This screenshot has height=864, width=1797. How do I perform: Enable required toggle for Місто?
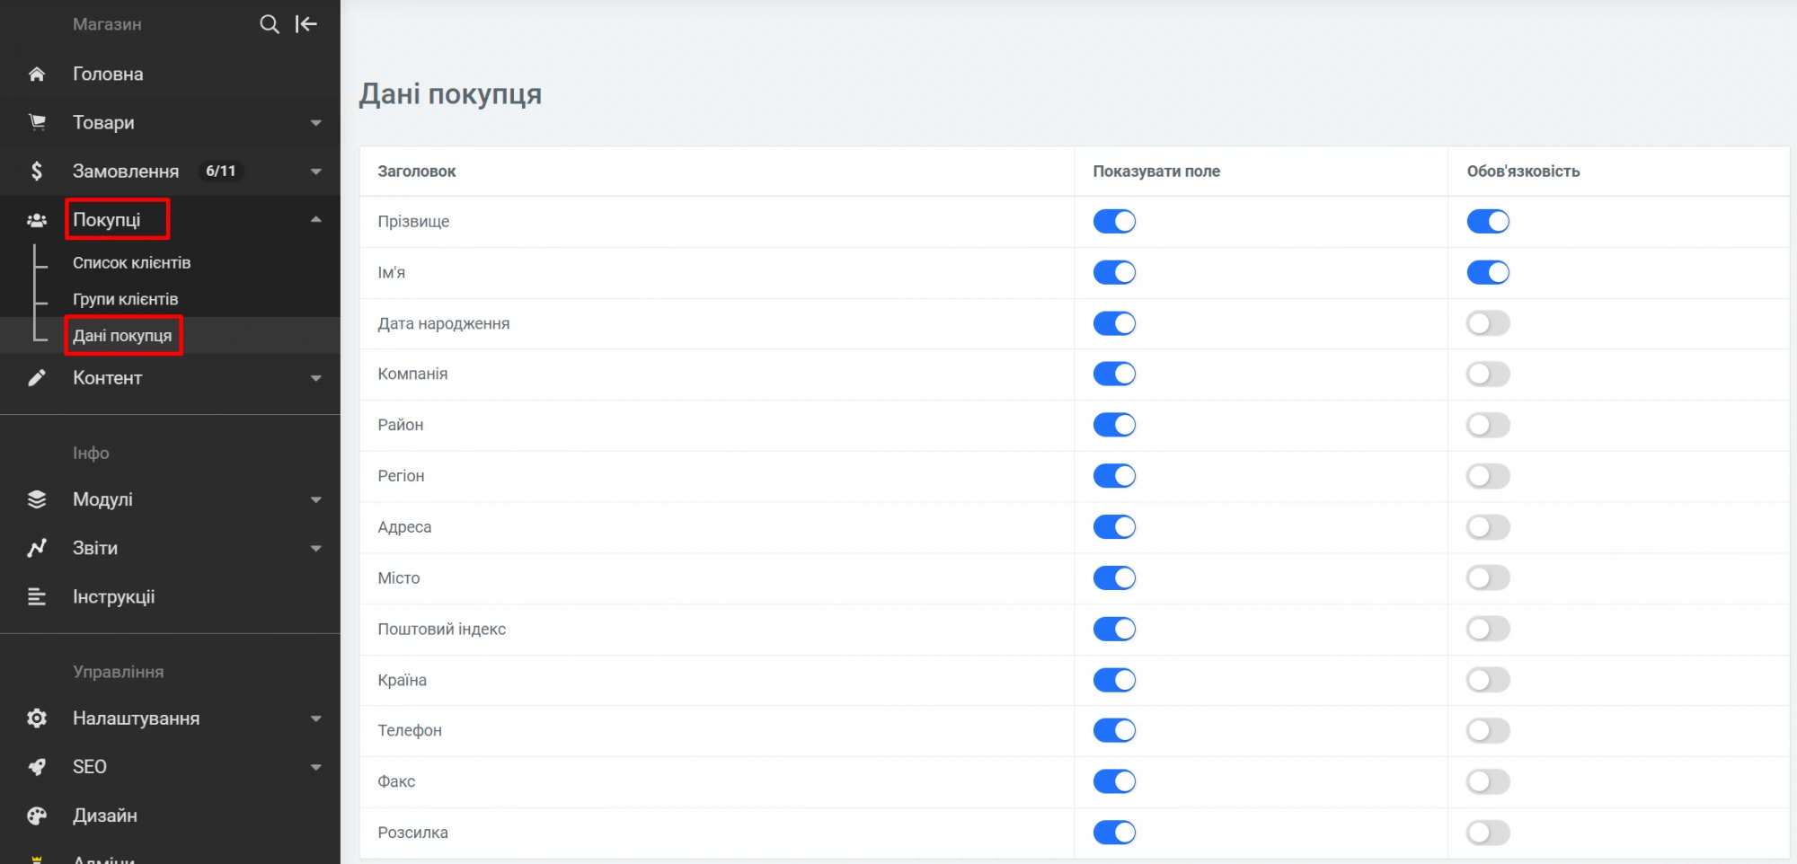[x=1488, y=578]
